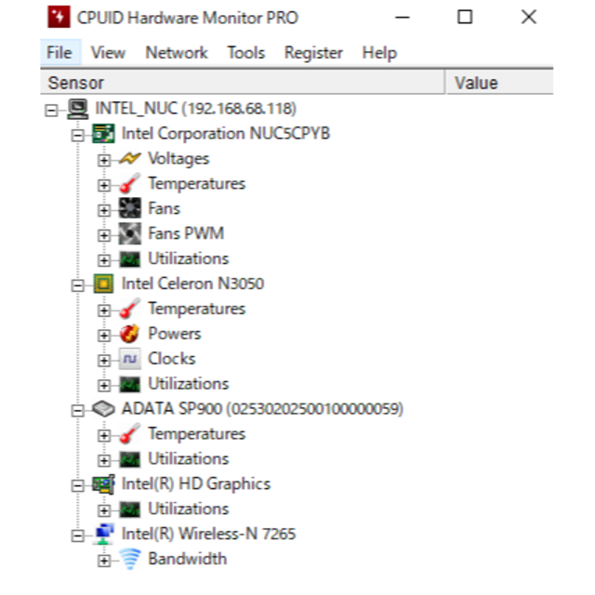Expand Utilizations under Intel Corporation NUC5CPYB

point(103,260)
